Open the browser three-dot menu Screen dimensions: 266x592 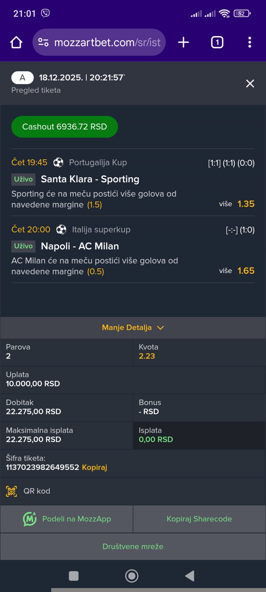(x=249, y=42)
